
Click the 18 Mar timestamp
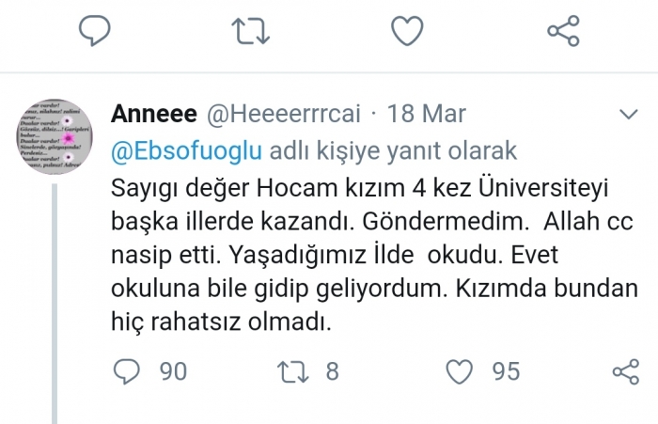coord(425,115)
